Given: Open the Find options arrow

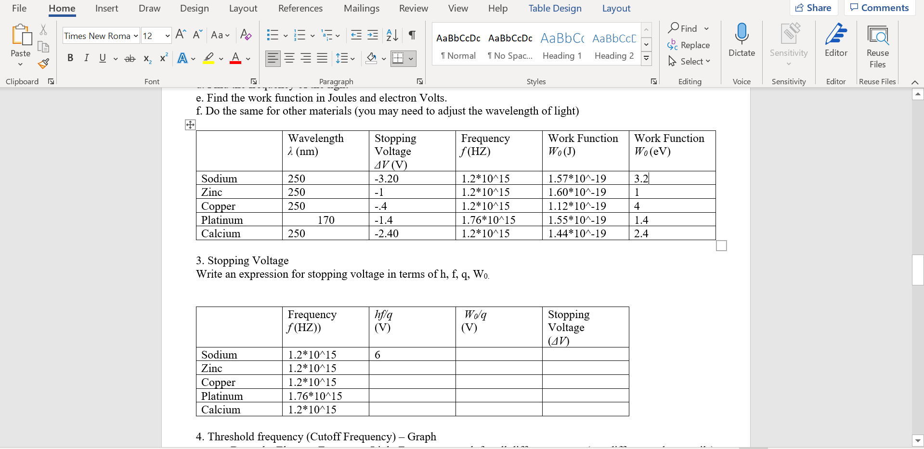Looking at the screenshot, I should (706, 29).
